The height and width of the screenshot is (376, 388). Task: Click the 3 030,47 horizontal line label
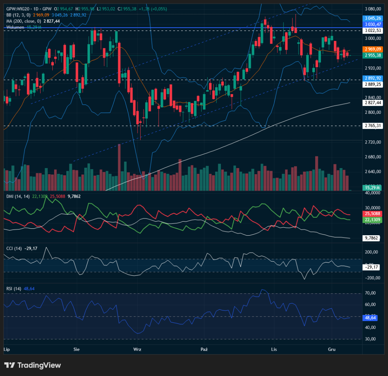[372, 24]
